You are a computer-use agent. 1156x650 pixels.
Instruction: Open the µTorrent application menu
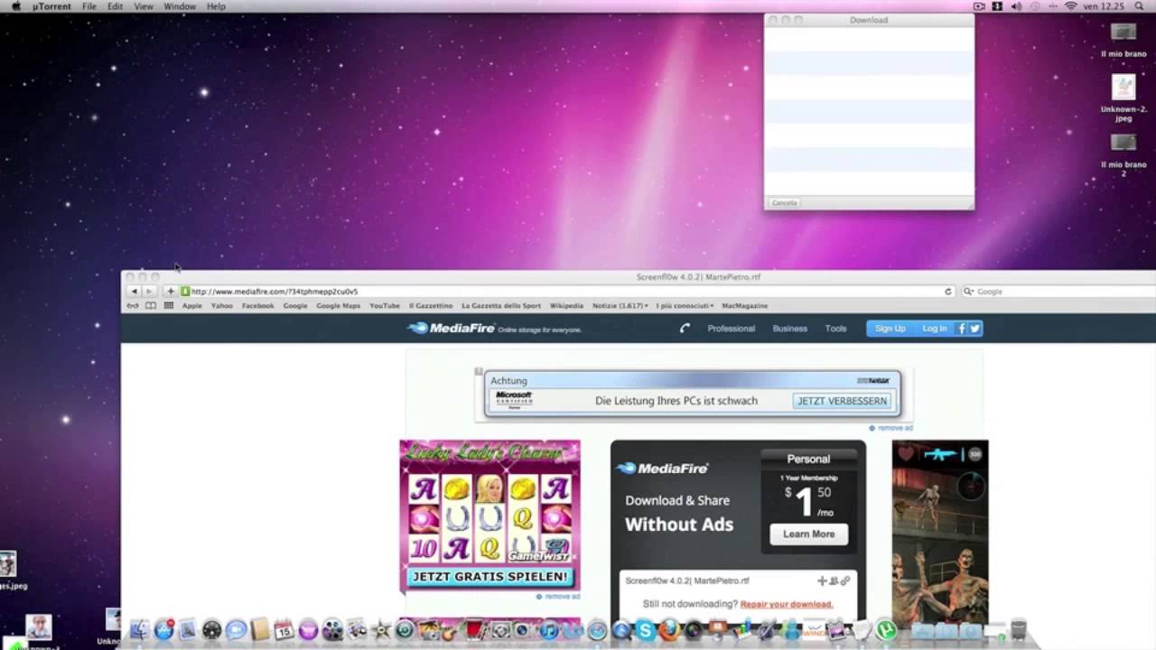51,6
